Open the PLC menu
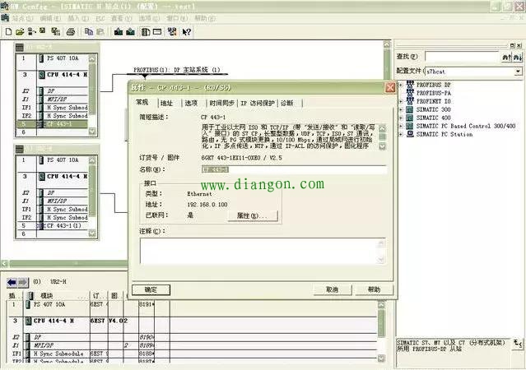Viewport: 526px width, 370px height. tap(100, 18)
